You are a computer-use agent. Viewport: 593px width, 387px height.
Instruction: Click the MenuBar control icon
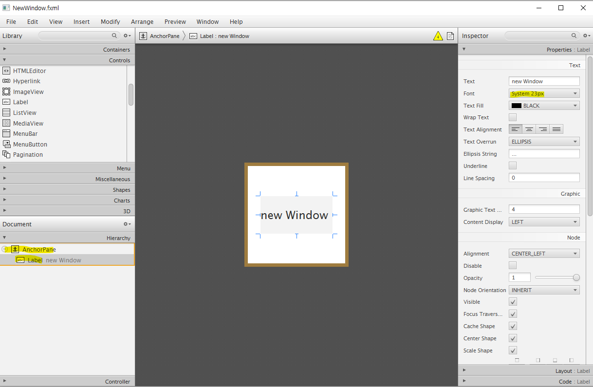pyautogui.click(x=6, y=133)
